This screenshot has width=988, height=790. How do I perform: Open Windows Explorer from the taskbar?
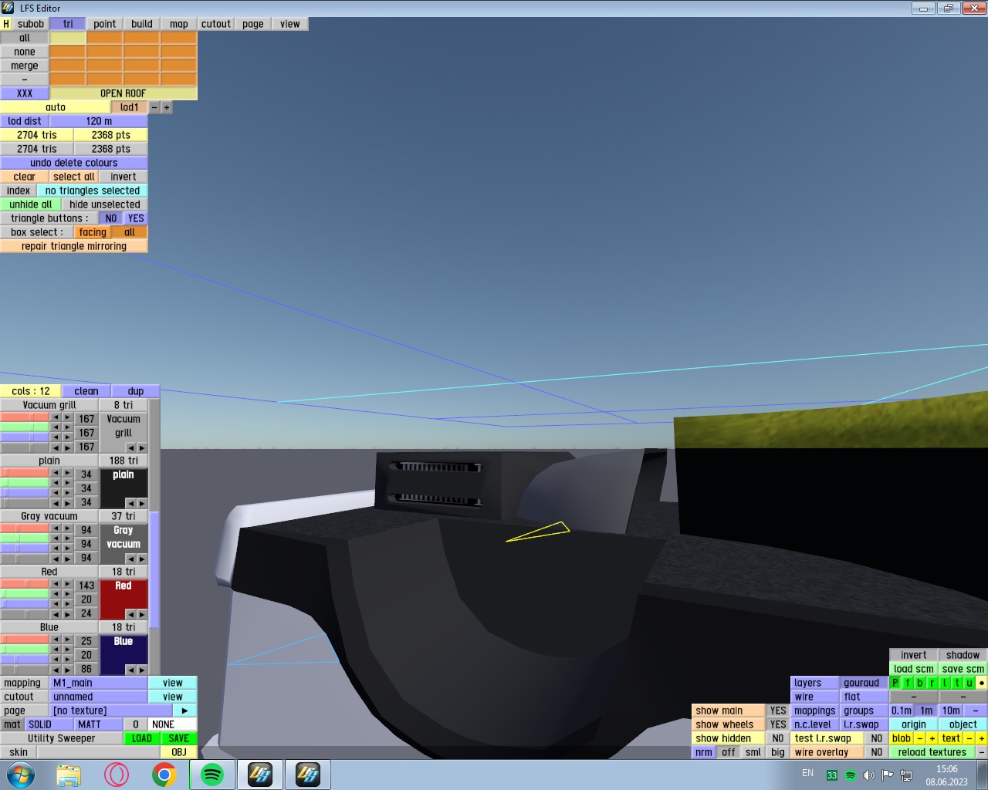(69, 775)
